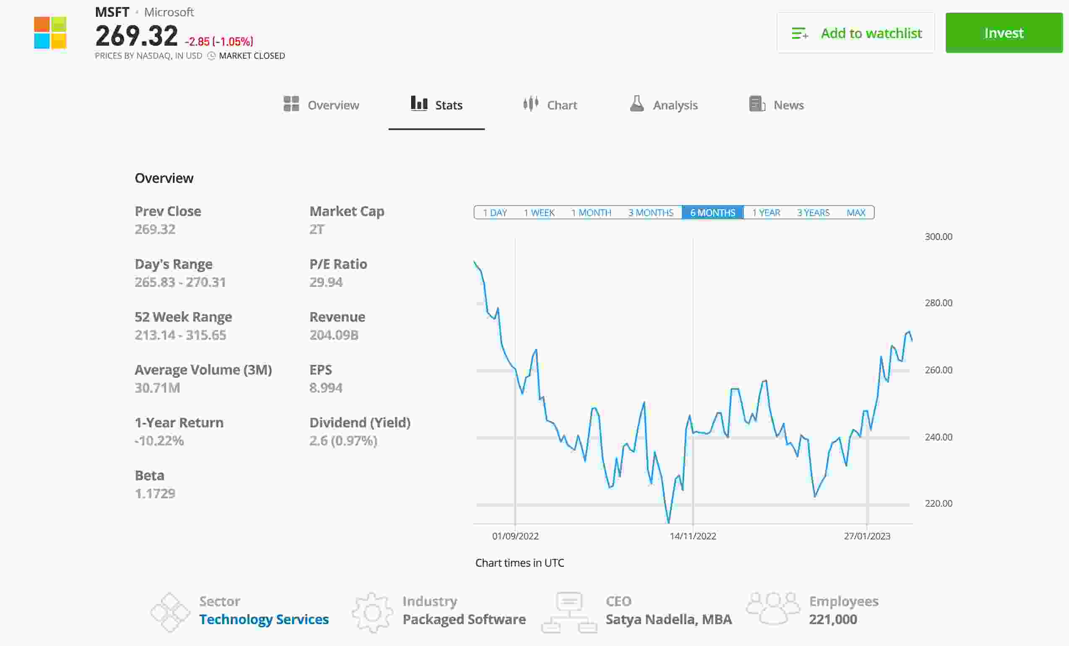Choose the 3 MONTHS chart period
This screenshot has height=646, width=1069.
click(650, 213)
